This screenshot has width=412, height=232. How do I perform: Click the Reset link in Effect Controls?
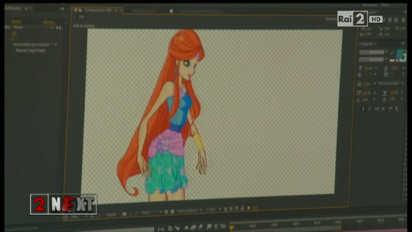(16, 21)
